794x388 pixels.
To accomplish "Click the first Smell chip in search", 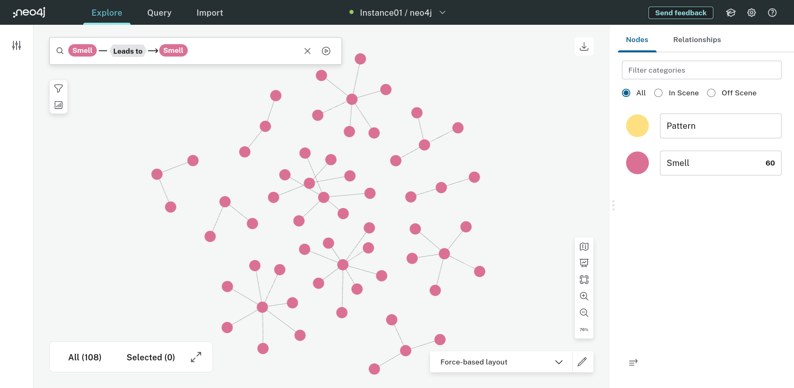I will tap(82, 50).
